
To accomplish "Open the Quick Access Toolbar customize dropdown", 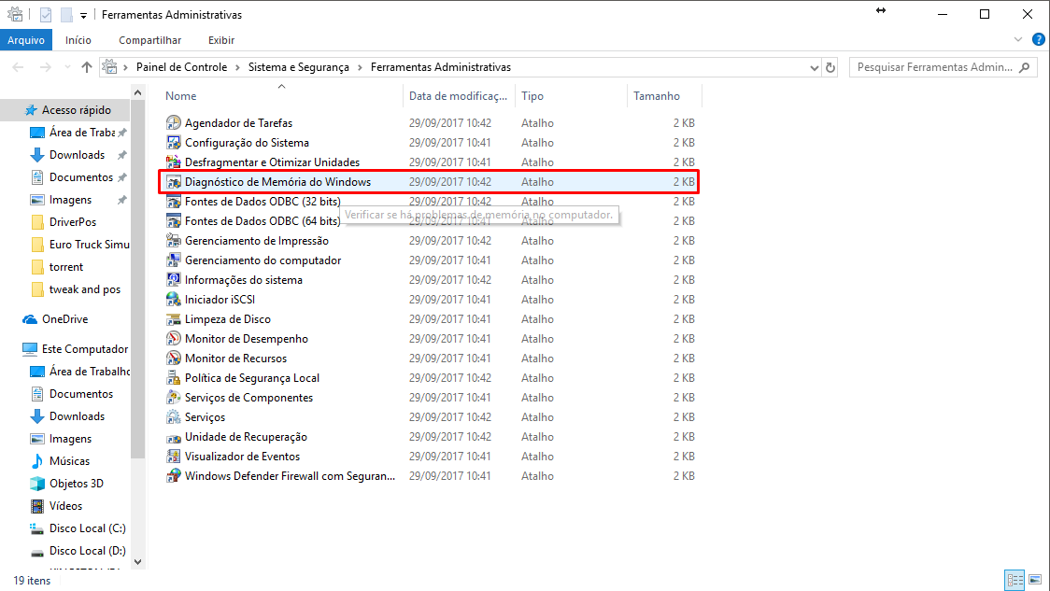I will click(83, 15).
